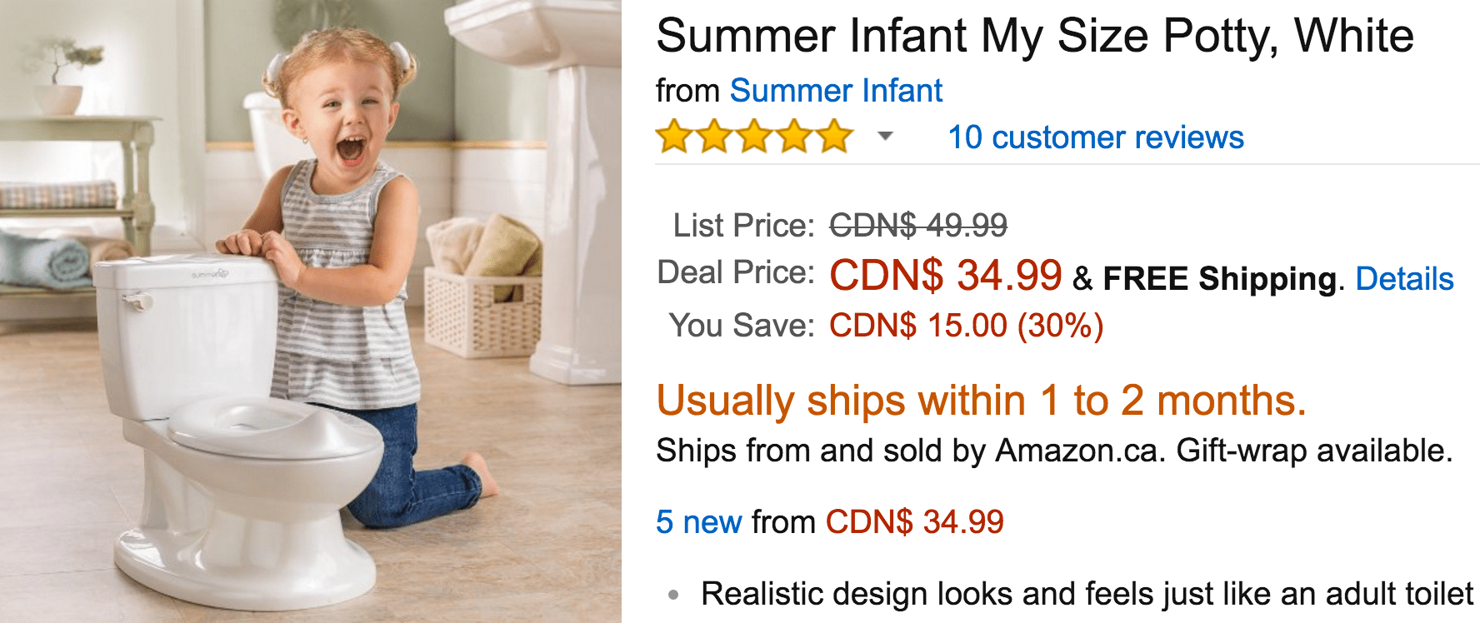Click the large CDN$ 34.99 deal price

tap(946, 275)
